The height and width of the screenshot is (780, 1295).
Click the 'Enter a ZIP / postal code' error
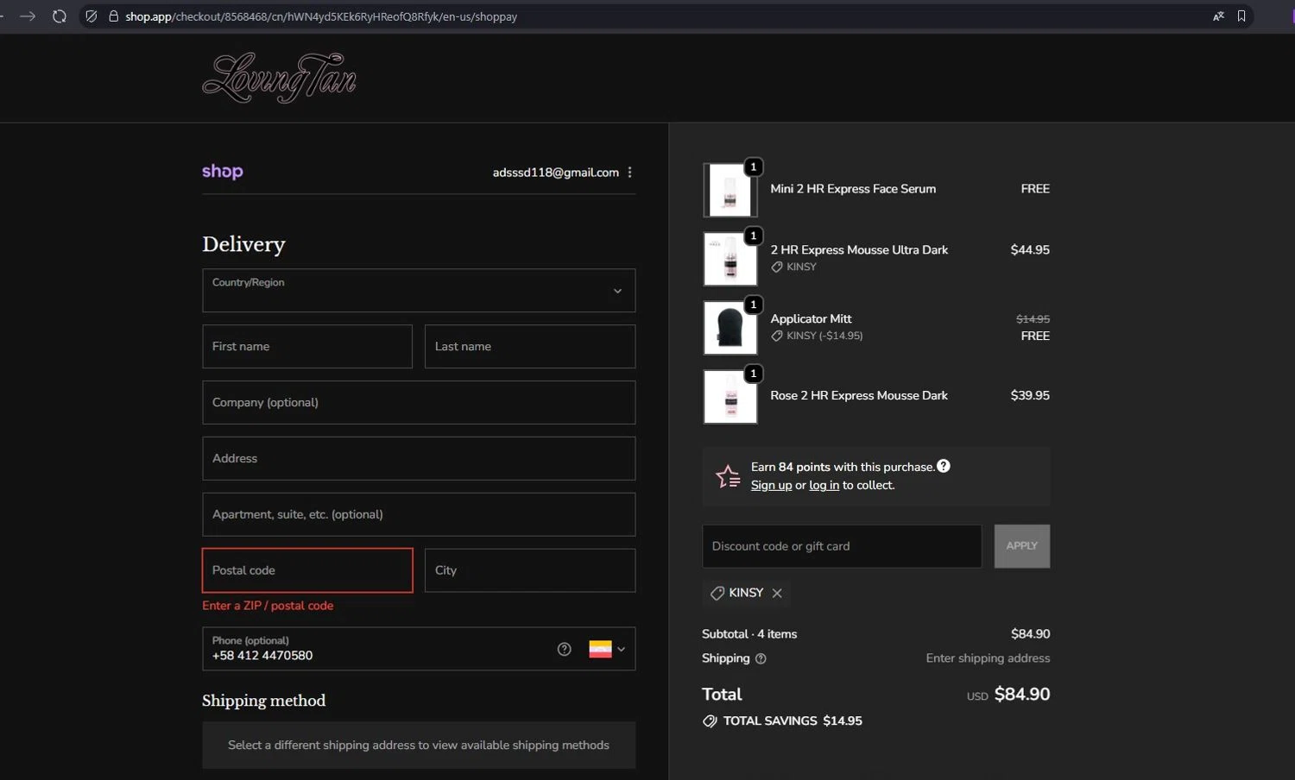(x=268, y=606)
